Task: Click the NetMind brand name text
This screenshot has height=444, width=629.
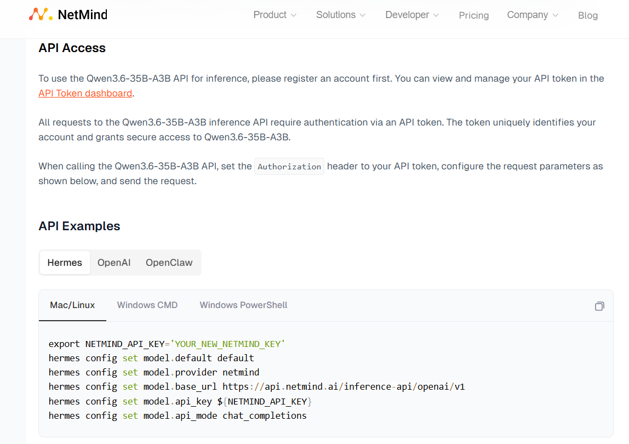Action: tap(83, 15)
